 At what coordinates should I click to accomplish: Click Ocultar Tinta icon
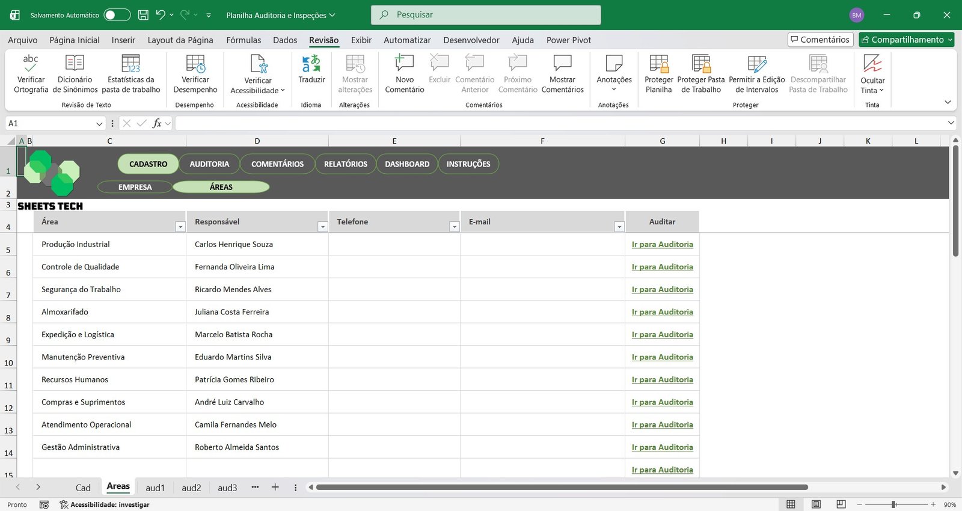(x=872, y=63)
